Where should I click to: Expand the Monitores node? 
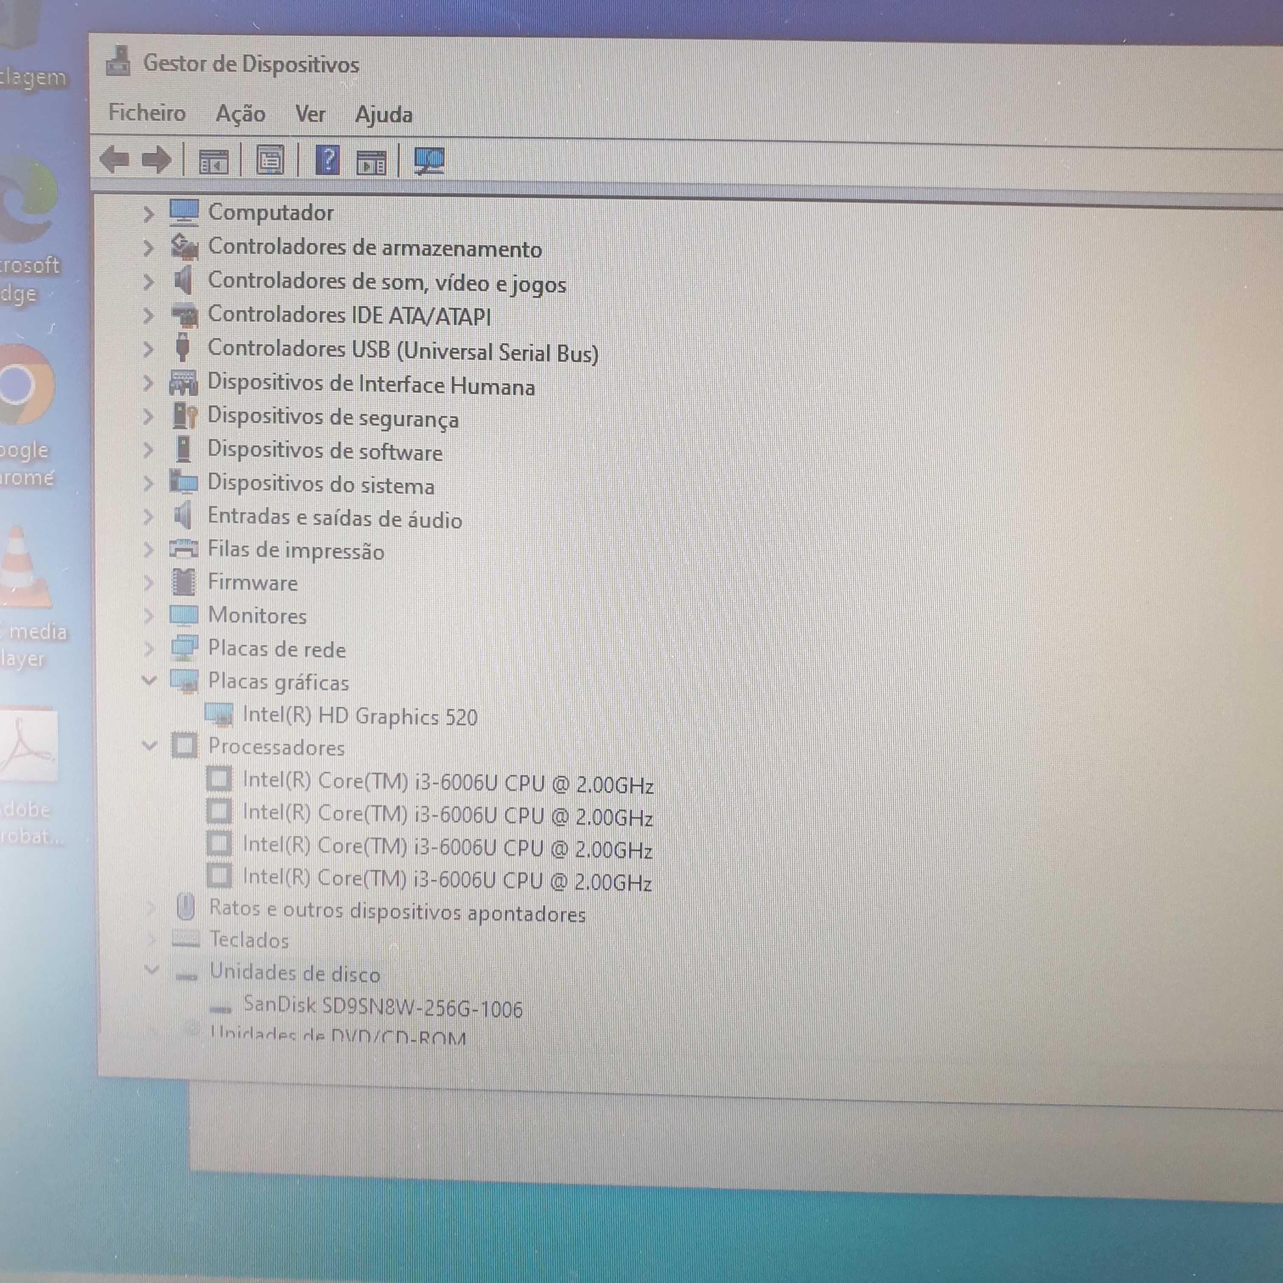[x=149, y=616]
